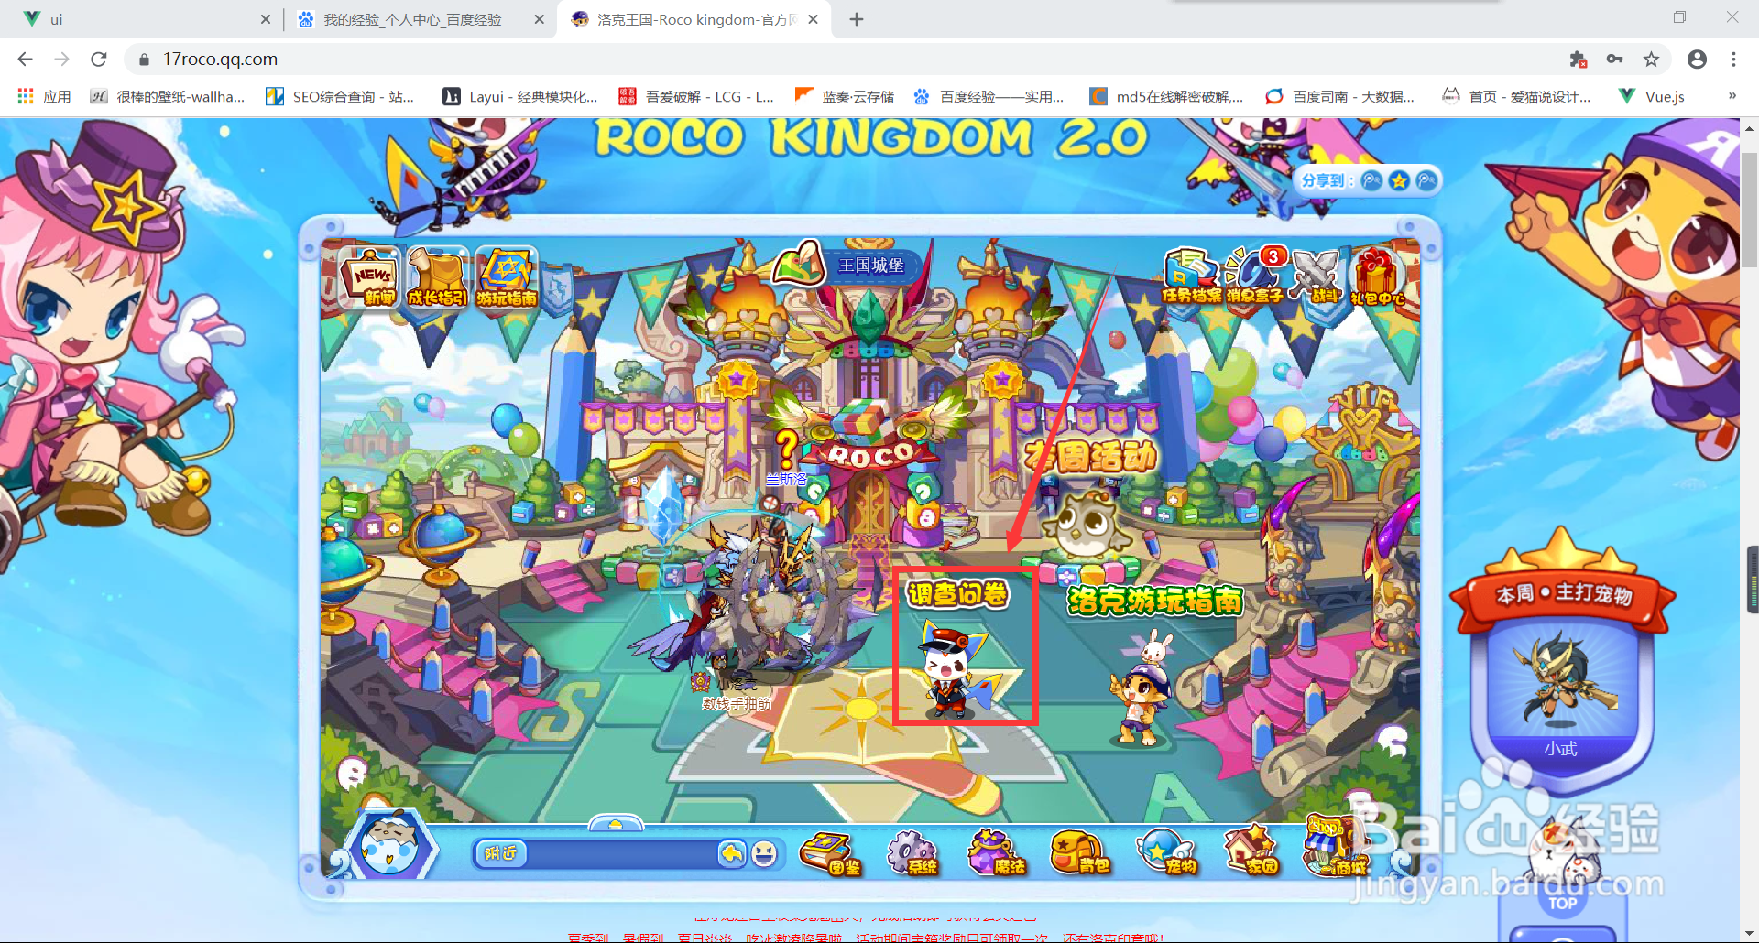Click the 洛克游玩指南 sign
Viewport: 1759px width, 943px height.
[x=1154, y=602]
